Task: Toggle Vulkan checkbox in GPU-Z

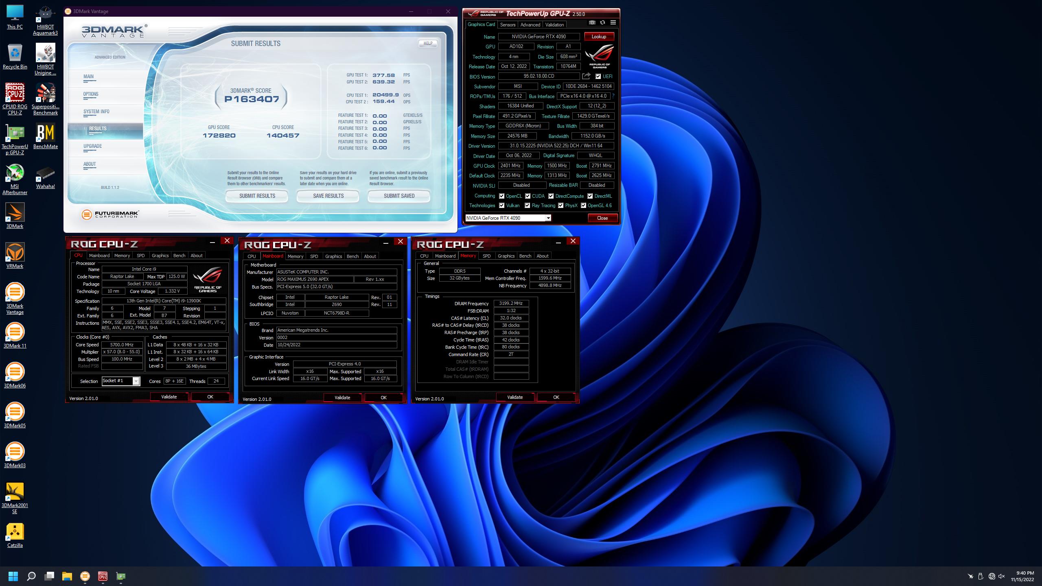Action: 501,206
